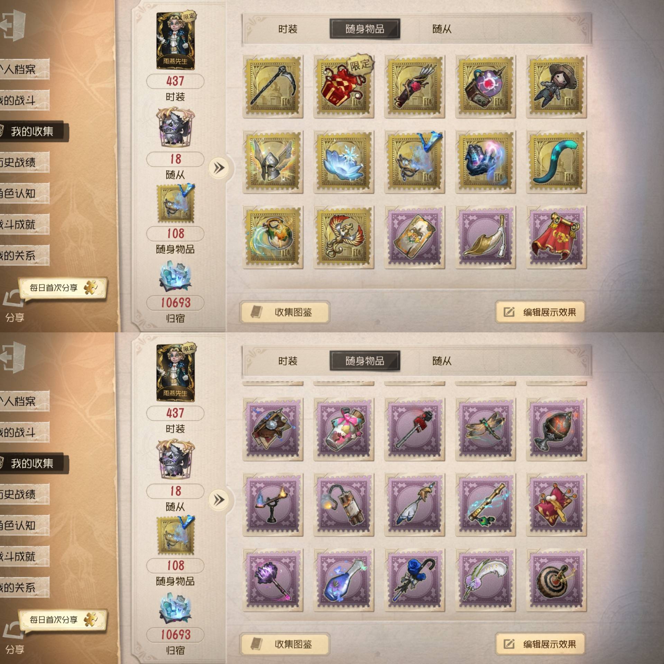The image size is (664, 664).
Task: Select the tarot card purple stamp
Action: 415,237
